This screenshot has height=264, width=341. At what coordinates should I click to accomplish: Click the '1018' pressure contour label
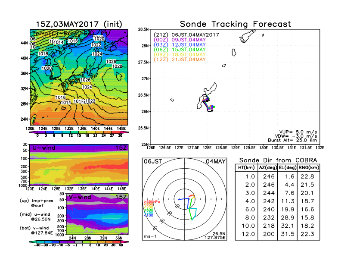coord(43,54)
